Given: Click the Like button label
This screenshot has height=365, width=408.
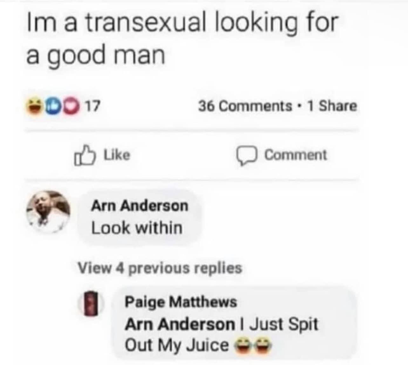Looking at the screenshot, I should [x=117, y=155].
